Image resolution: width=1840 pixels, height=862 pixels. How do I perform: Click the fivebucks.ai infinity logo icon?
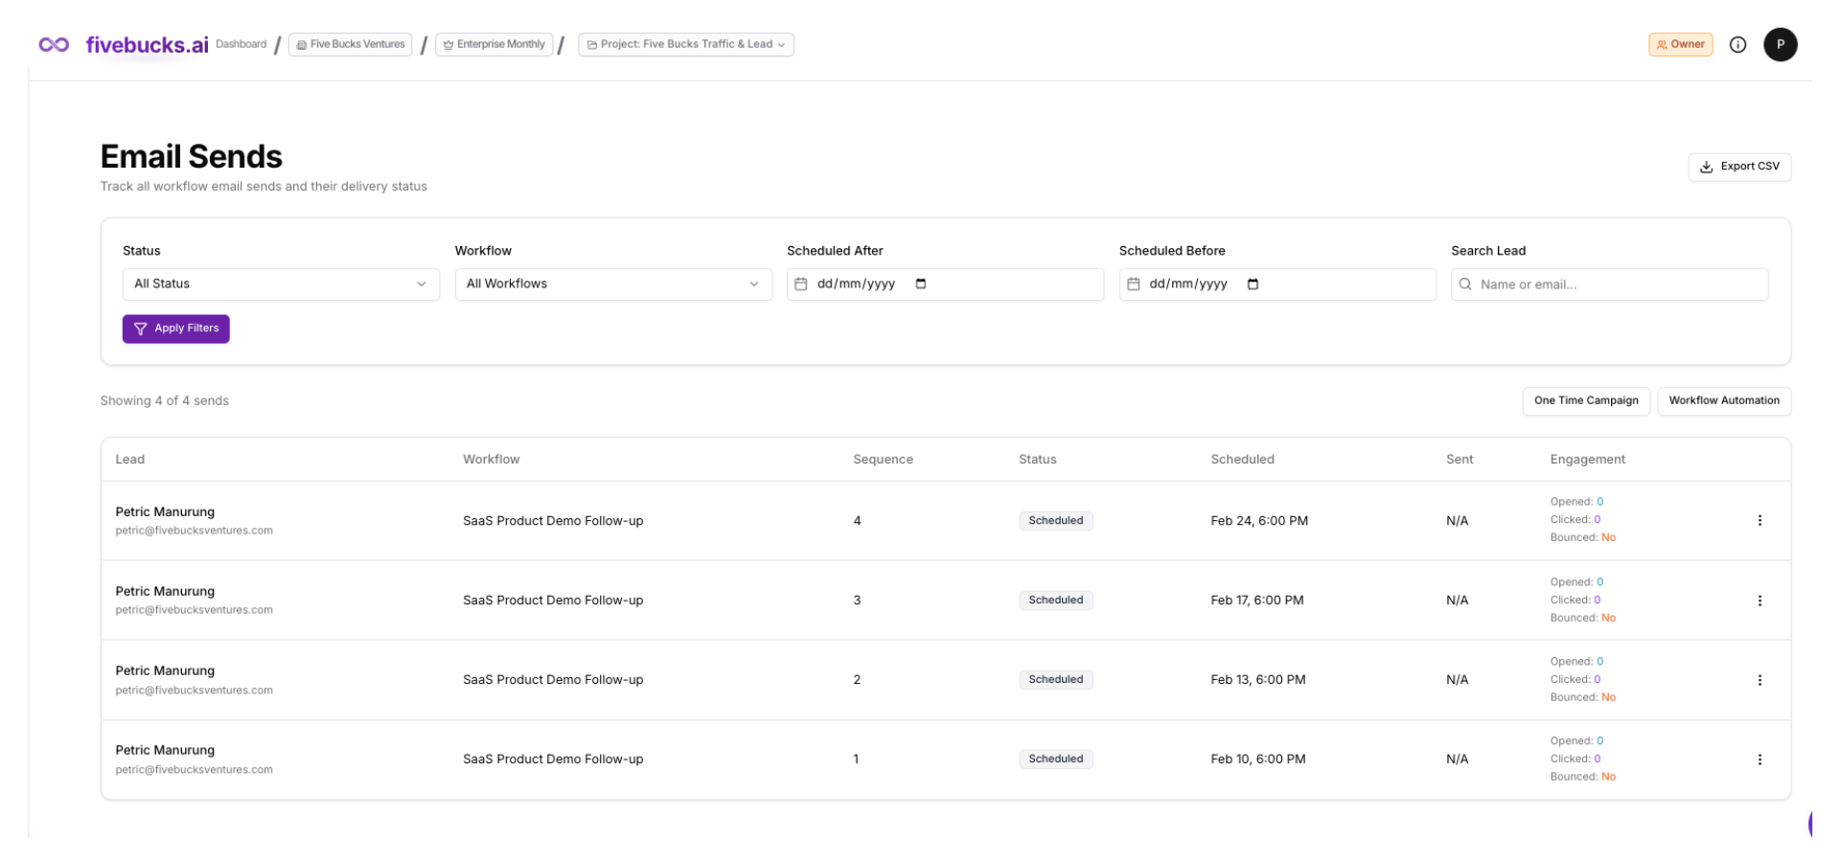click(x=54, y=45)
